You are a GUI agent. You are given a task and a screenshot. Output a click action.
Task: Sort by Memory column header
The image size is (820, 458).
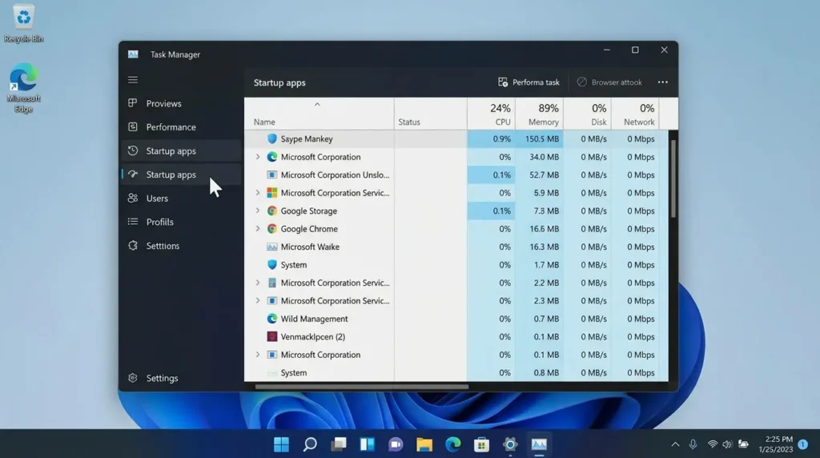(539, 114)
